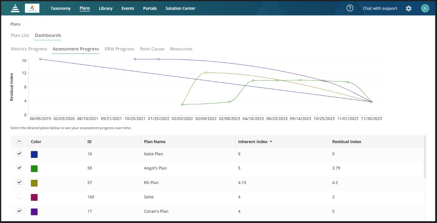Click the JS user avatar
The width and height of the screenshot is (437, 223).
click(x=425, y=8)
